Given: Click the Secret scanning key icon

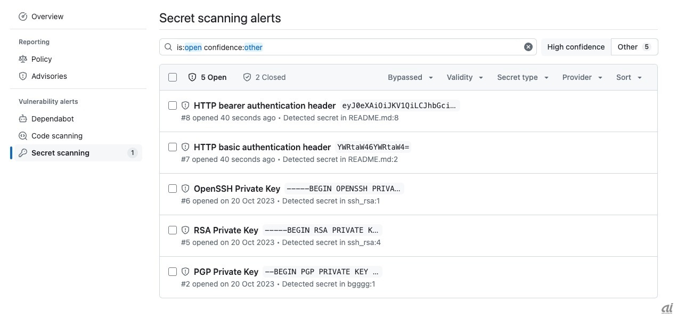Looking at the screenshot, I should click(23, 153).
